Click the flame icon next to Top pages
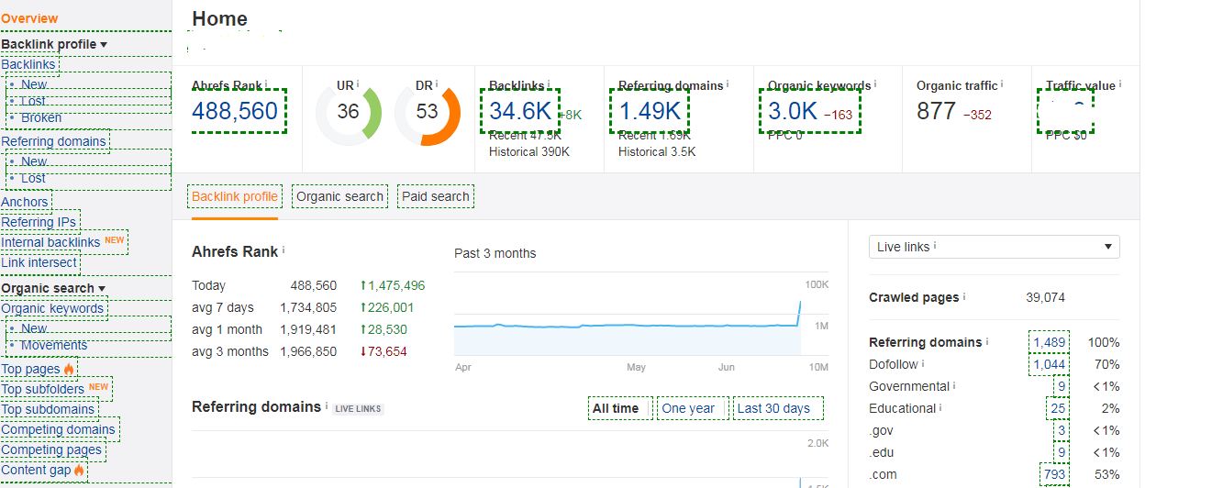The height and width of the screenshot is (488, 1223). [x=69, y=369]
